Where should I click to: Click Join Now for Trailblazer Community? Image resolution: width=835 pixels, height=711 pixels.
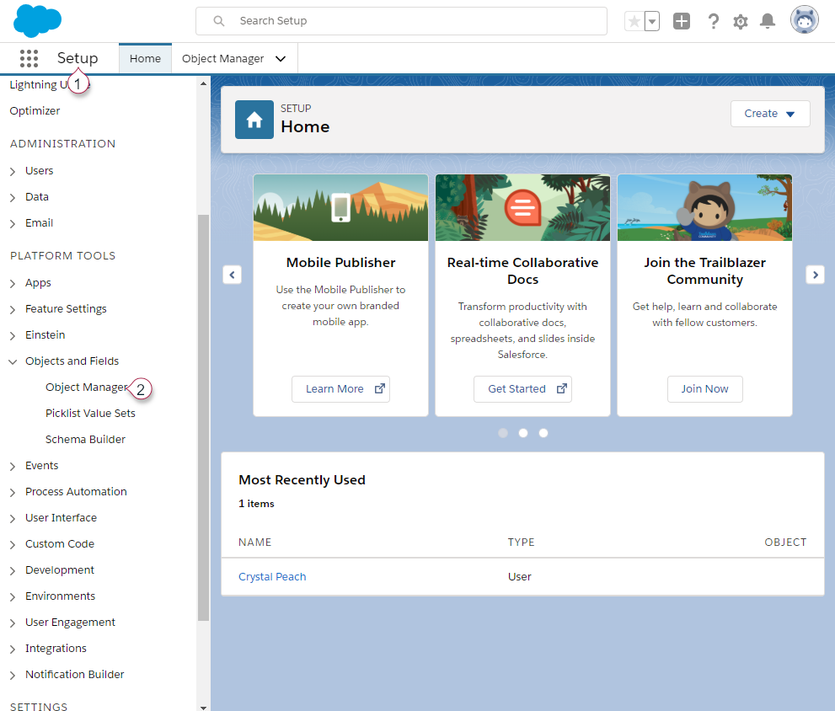pos(704,389)
